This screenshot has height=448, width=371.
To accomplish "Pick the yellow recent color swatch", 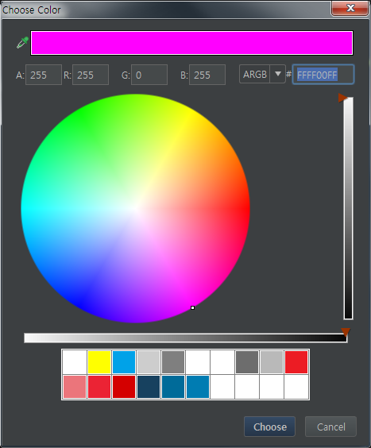I will point(99,362).
